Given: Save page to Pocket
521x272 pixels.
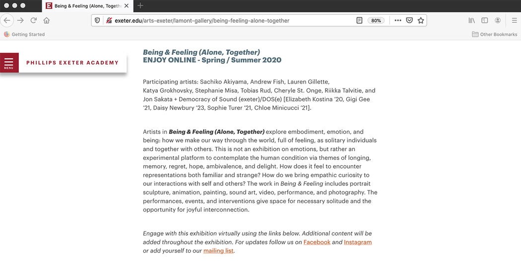Looking at the screenshot, I should click(409, 21).
